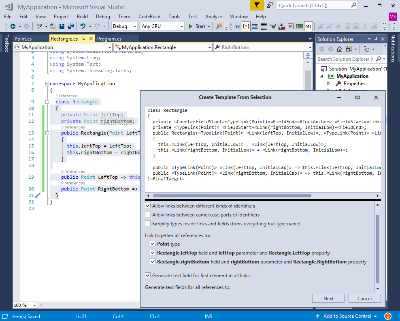The image size is (400, 321).
Task: Uncheck 'Allow links between different kinds of identifiers'
Action: pyautogui.click(x=148, y=205)
